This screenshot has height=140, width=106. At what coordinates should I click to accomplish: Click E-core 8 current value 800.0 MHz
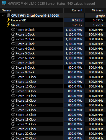click(x=75, y=67)
